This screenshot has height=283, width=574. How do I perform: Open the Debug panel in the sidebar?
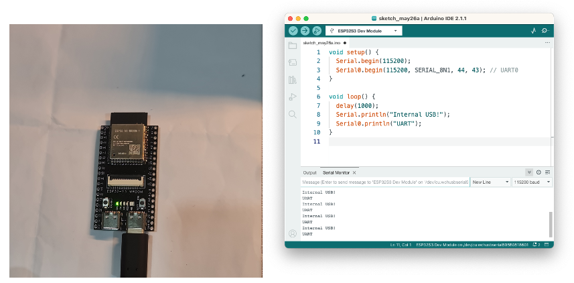click(x=293, y=97)
